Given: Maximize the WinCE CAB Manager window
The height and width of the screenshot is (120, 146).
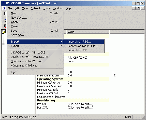Looking at the screenshot, I should pyautogui.click(x=138, y=3).
